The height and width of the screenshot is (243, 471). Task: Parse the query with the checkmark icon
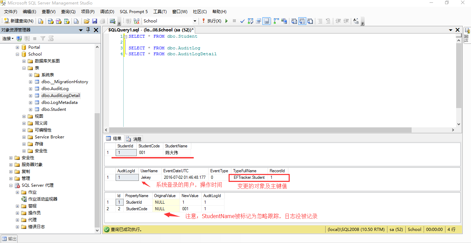pos(243,21)
